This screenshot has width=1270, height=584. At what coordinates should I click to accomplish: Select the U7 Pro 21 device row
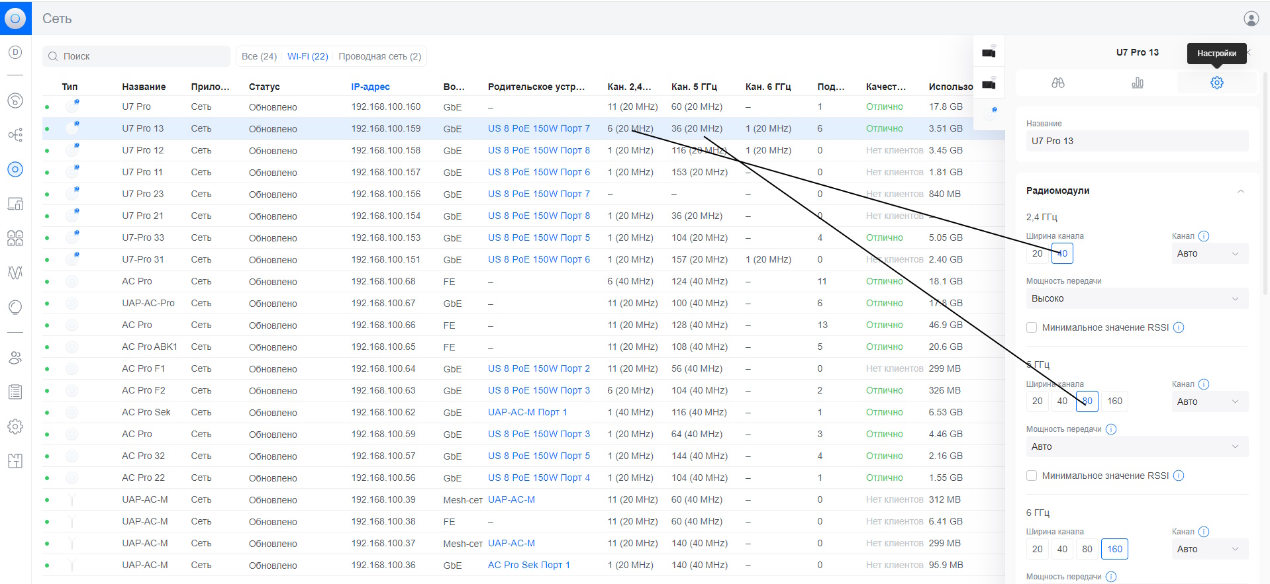click(x=523, y=216)
